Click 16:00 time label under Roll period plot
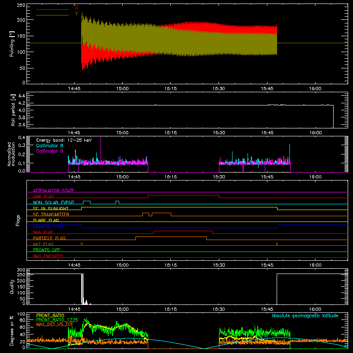This screenshot has height=353, width=353. pyautogui.click(x=315, y=133)
